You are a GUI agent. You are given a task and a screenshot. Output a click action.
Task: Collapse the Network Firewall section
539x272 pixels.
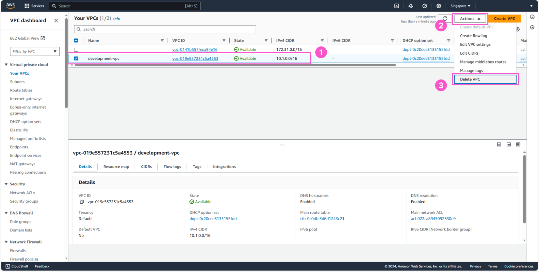point(6,242)
